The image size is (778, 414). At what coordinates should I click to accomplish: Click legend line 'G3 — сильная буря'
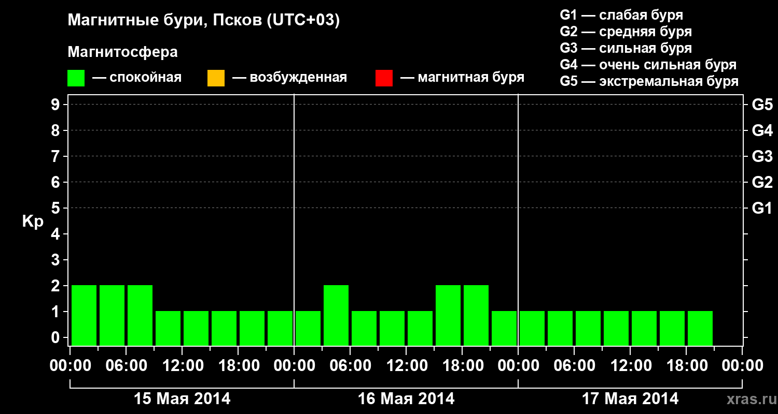point(626,48)
